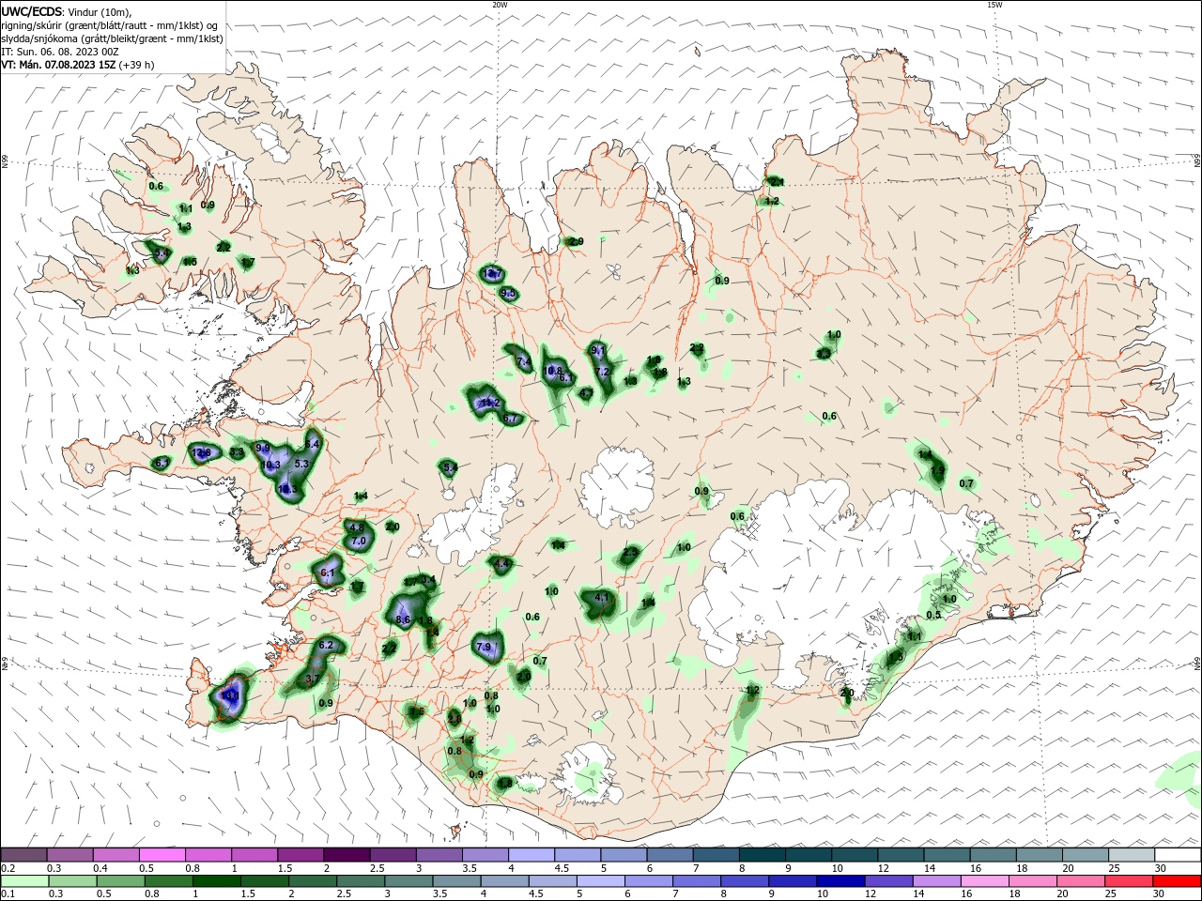Click the mauve 0.2 snow legend swatch

[x=24, y=855]
